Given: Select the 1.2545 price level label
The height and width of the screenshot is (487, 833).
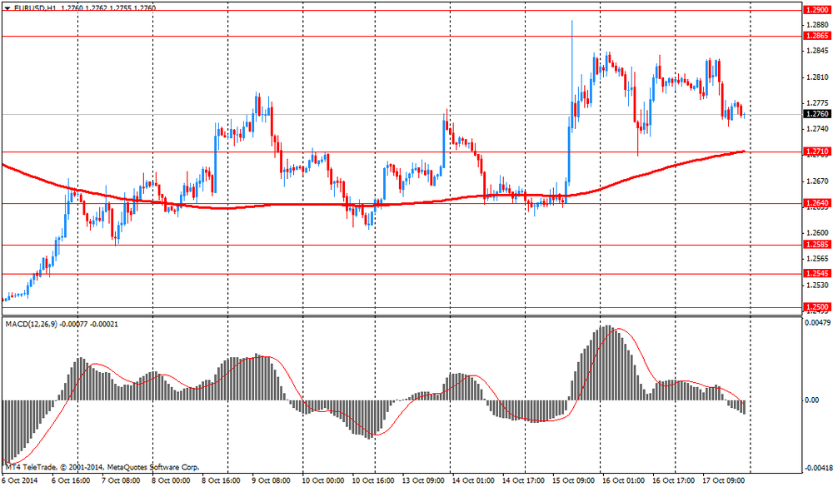Looking at the screenshot, I should pyautogui.click(x=816, y=274).
